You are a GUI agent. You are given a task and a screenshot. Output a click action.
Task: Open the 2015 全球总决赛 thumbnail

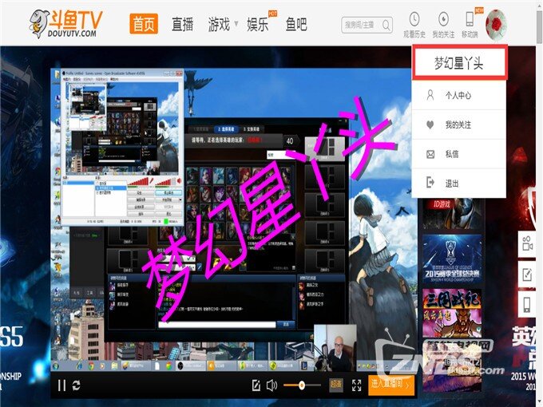(x=452, y=259)
